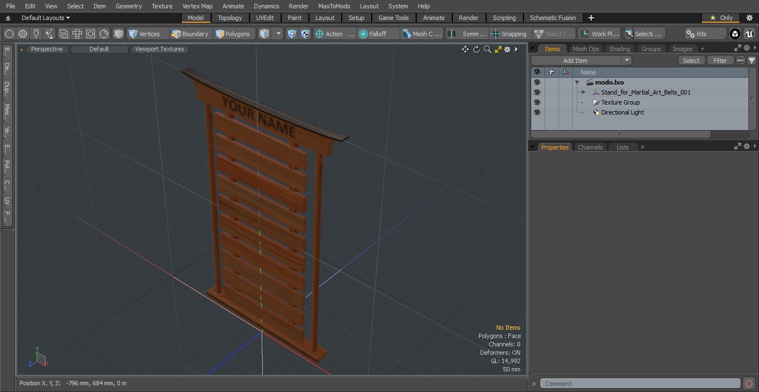Open the Falloff menu
Image resolution: width=759 pixels, height=392 pixels.
point(378,34)
